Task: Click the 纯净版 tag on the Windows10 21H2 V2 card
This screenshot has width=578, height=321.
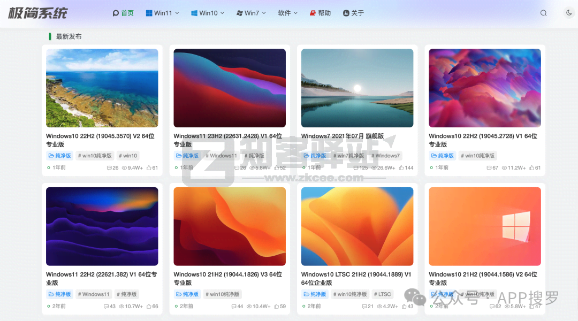Action: coord(443,294)
